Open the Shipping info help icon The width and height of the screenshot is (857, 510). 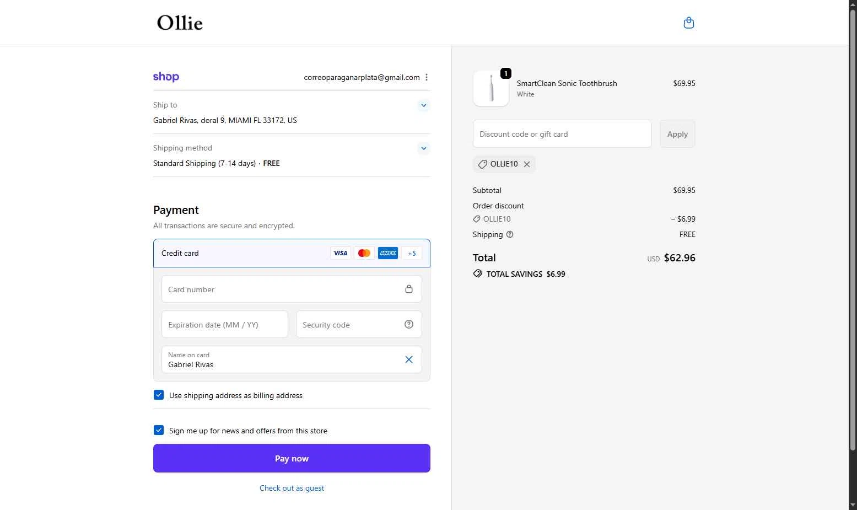[x=510, y=234]
